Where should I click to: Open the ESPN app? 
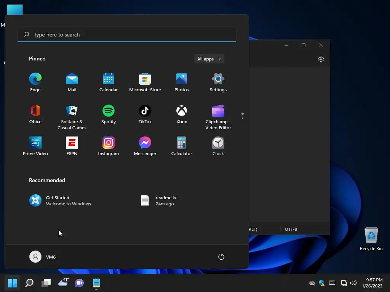click(x=72, y=146)
